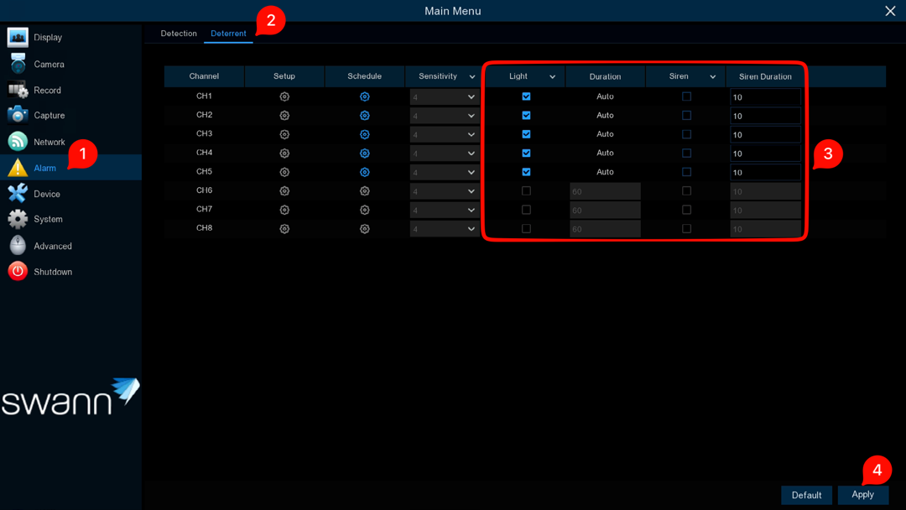
Task: Open CH8 schedule settings
Action: click(365, 229)
